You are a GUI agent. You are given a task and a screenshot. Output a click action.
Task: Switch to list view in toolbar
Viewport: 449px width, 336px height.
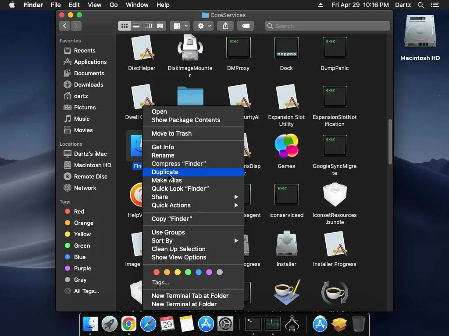pos(136,26)
